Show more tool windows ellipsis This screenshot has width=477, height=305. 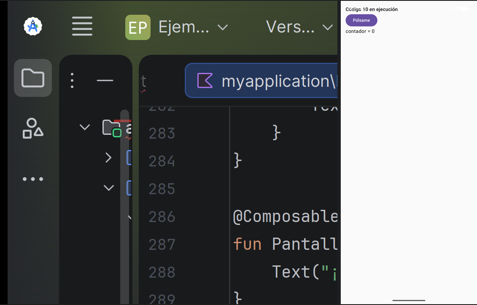33,179
